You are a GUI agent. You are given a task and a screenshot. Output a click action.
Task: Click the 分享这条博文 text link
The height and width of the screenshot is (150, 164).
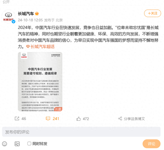tap(134, 119)
